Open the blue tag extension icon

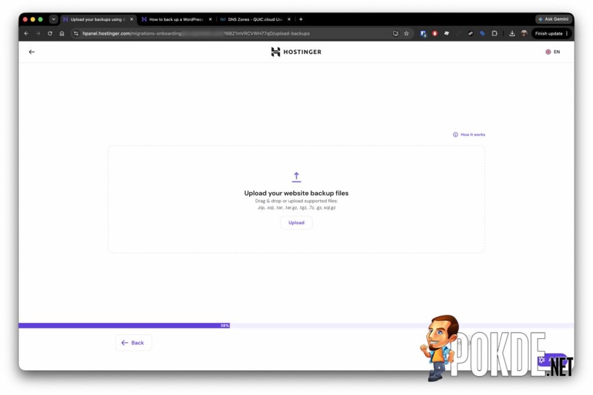point(482,33)
